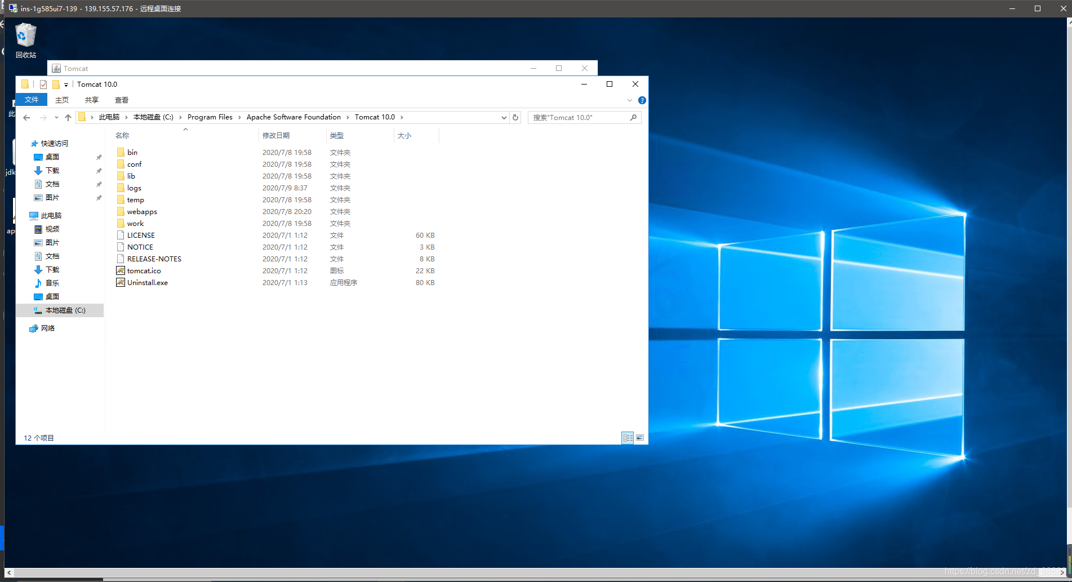The height and width of the screenshot is (582, 1072).
Task: Expand the ribbon with the chevron
Action: (630, 100)
